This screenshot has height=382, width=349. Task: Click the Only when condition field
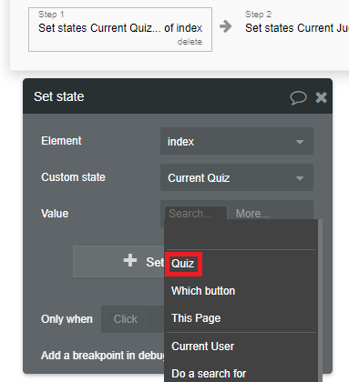click(126, 319)
